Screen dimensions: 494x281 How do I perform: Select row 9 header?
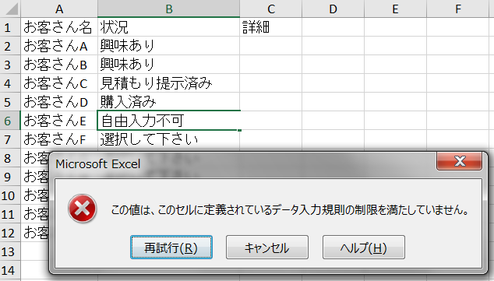(x=10, y=177)
